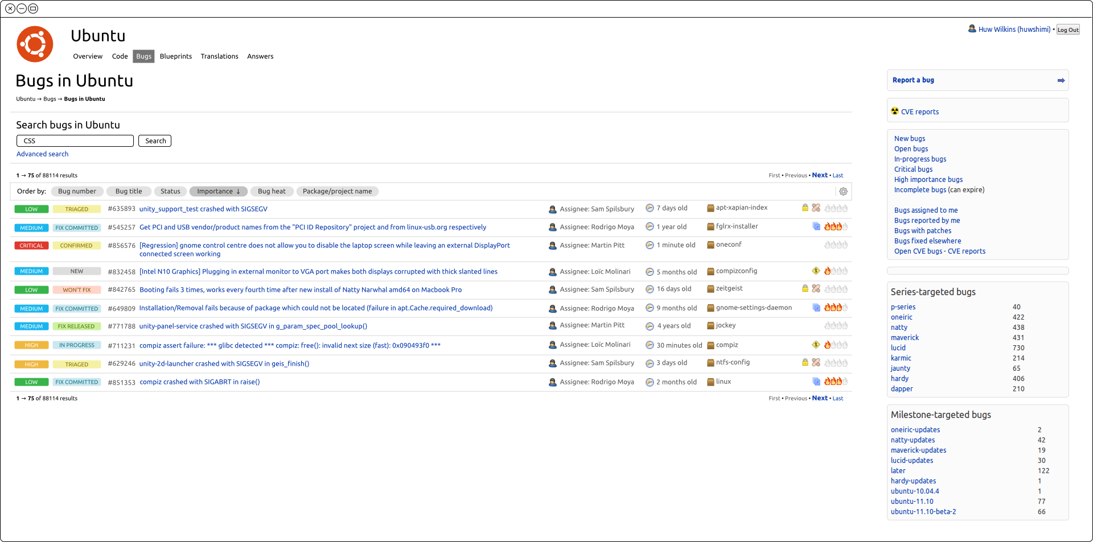Switch to the Blueprints tab

pos(175,56)
